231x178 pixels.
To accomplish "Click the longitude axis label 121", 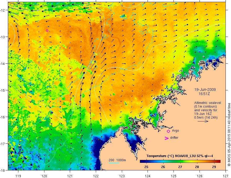I will coord(70,176).
